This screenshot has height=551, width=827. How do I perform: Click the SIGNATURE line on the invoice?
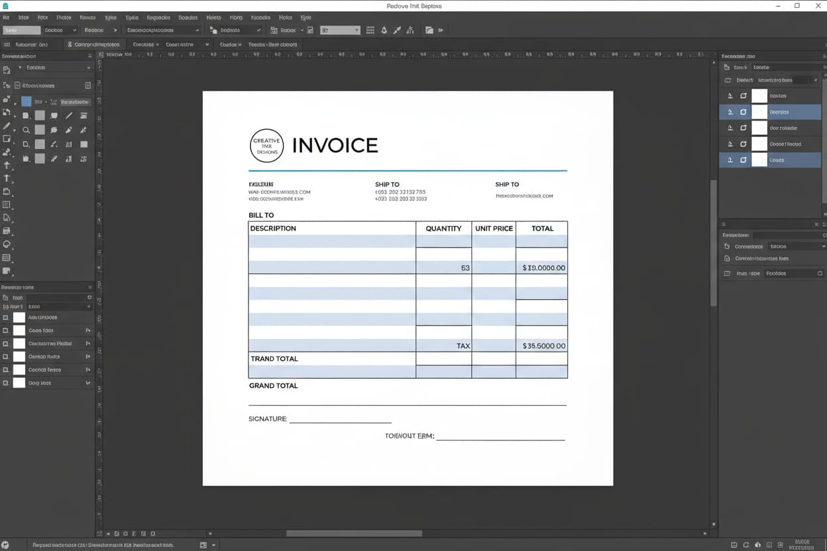click(340, 420)
